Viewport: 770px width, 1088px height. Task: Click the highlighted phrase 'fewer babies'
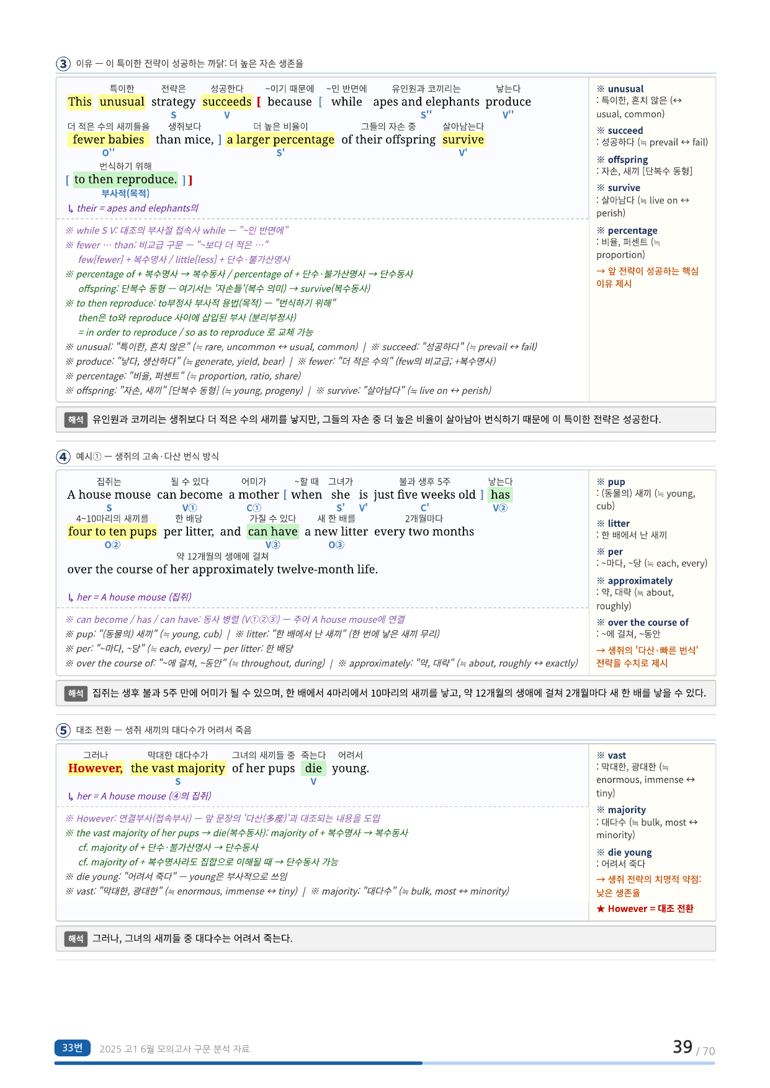pyautogui.click(x=109, y=140)
